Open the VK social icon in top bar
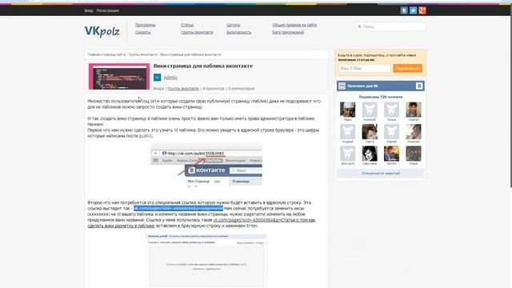This screenshot has height=288, width=512. pos(404,10)
